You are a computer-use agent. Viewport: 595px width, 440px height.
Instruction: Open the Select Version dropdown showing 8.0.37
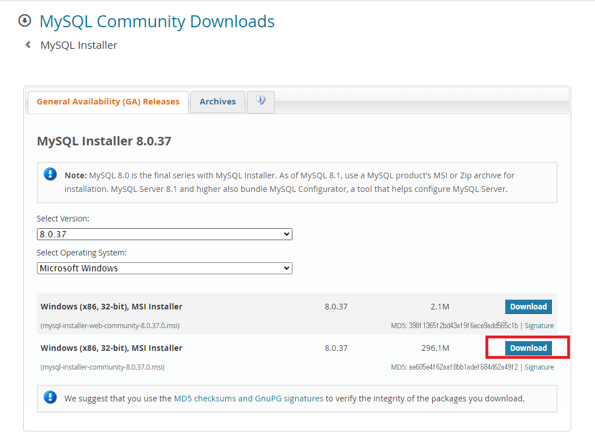[164, 234]
